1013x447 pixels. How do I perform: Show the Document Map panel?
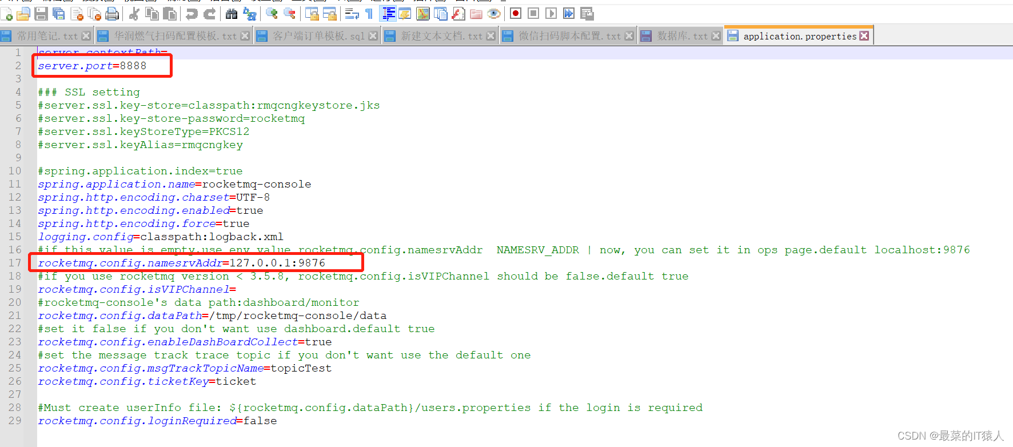pos(423,14)
